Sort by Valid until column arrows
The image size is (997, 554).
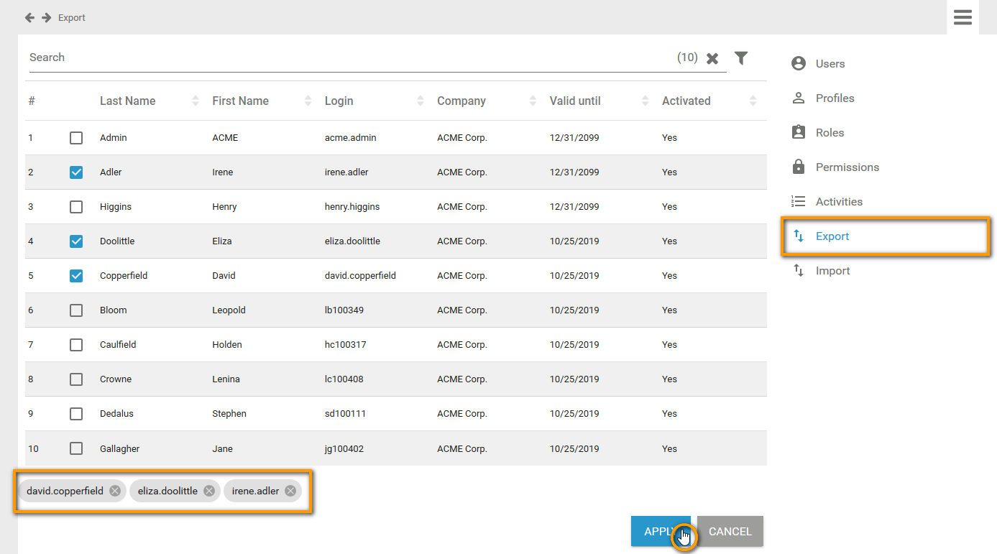pos(645,101)
